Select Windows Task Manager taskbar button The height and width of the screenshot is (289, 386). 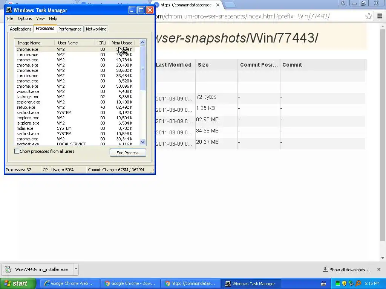[251, 284]
